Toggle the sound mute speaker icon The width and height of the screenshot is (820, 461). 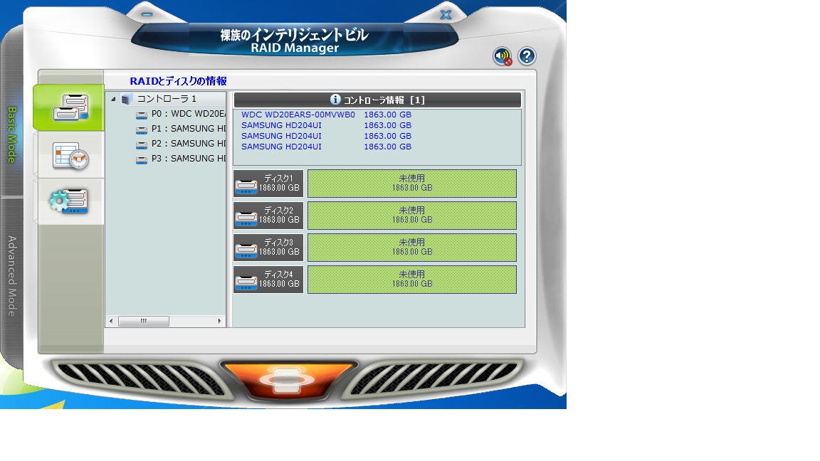point(503,57)
